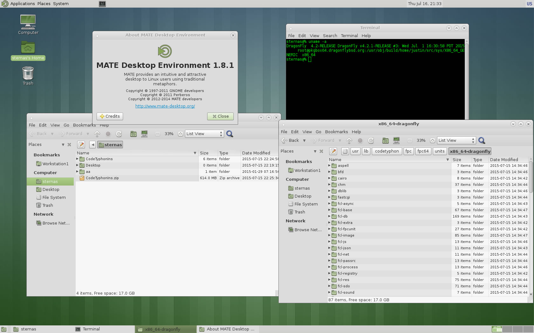Image resolution: width=534 pixels, height=333 pixels.
Task: Click show desktop icon in bottom panel
Action: (3, 329)
